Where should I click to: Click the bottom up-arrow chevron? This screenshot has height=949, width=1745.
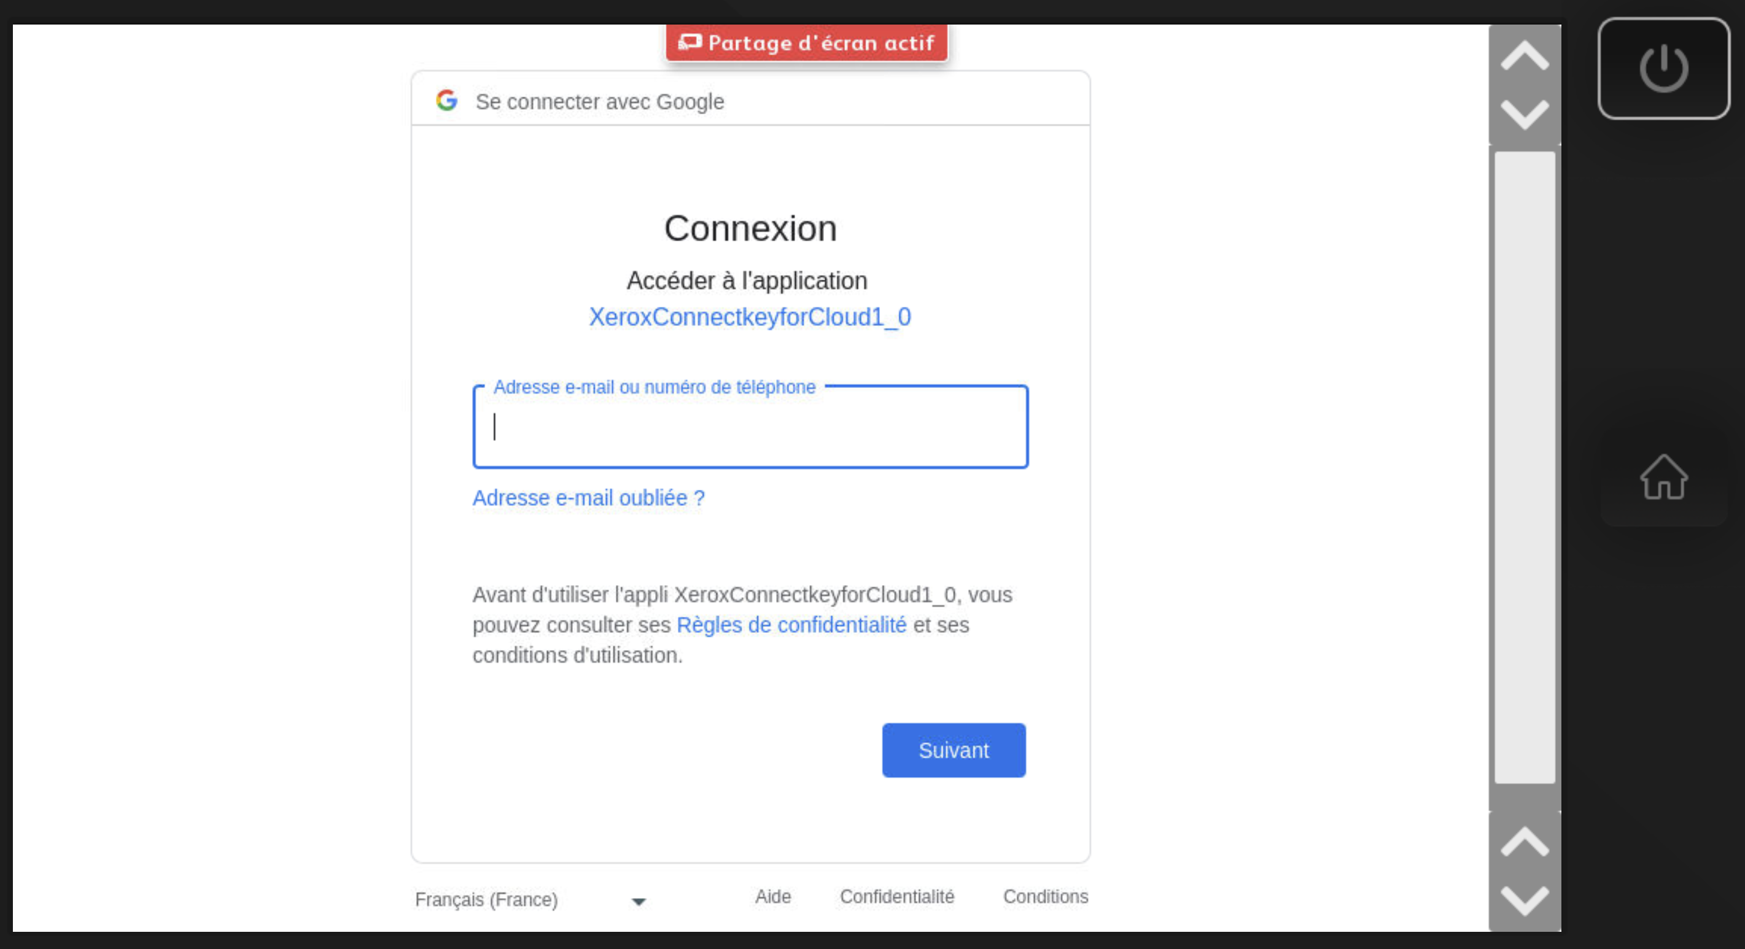(1524, 842)
